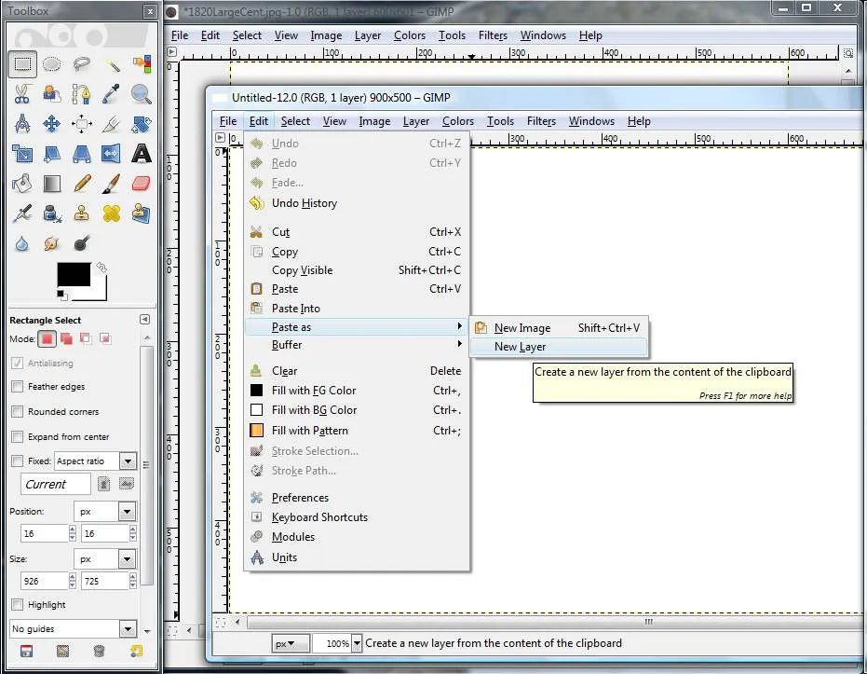Image resolution: width=867 pixels, height=674 pixels.
Task: Select the Paintbrush tool
Action: (112, 183)
